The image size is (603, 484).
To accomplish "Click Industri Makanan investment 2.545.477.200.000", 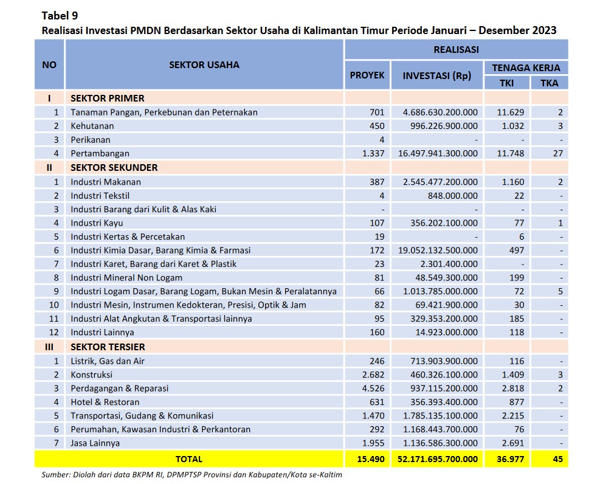I will 440,182.
